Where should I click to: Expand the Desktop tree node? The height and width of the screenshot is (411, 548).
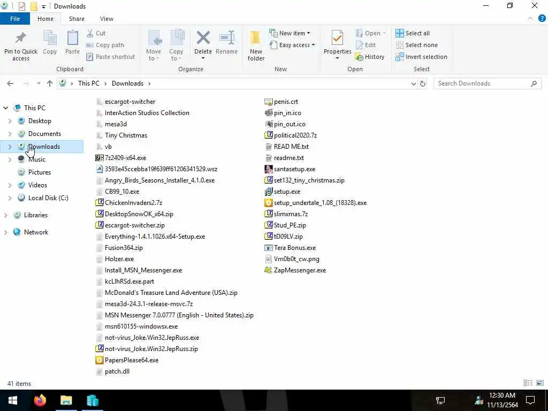pos(10,121)
